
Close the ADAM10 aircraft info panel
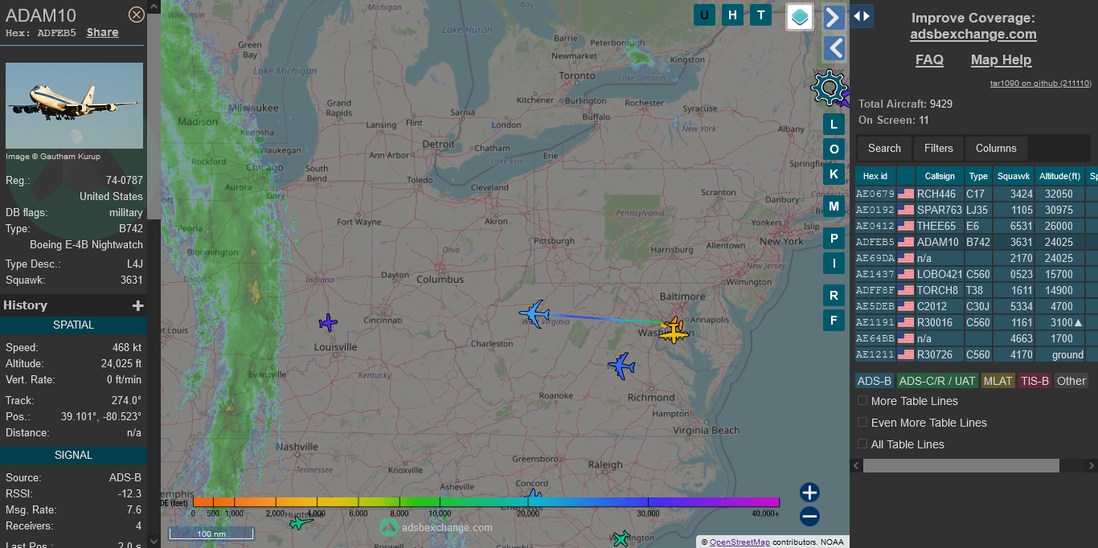coord(137,14)
